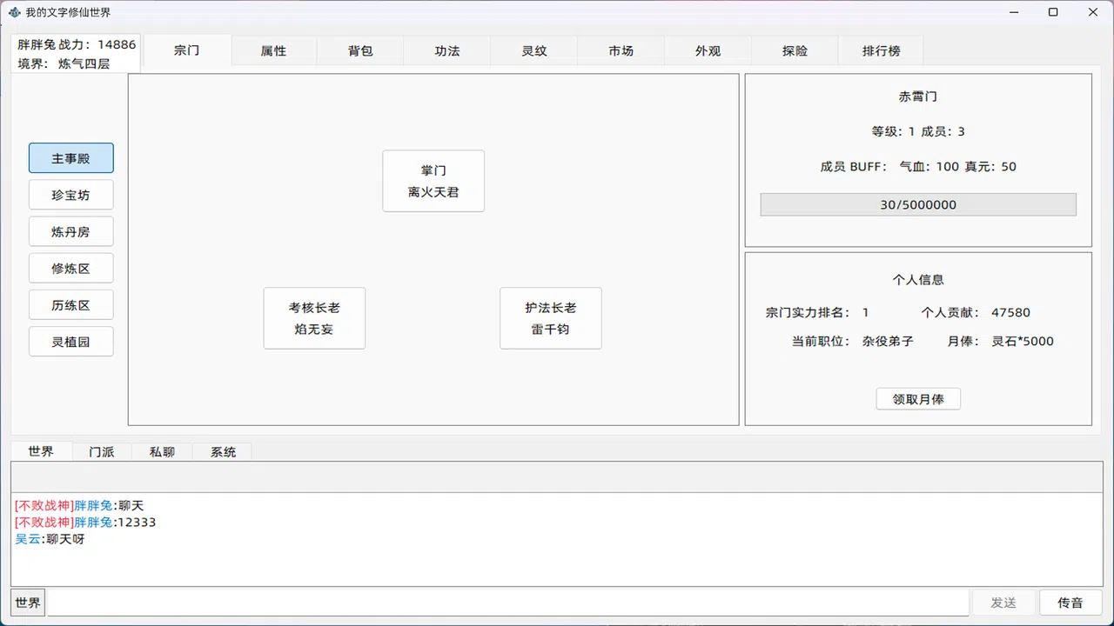Close the game window

[1093, 12]
